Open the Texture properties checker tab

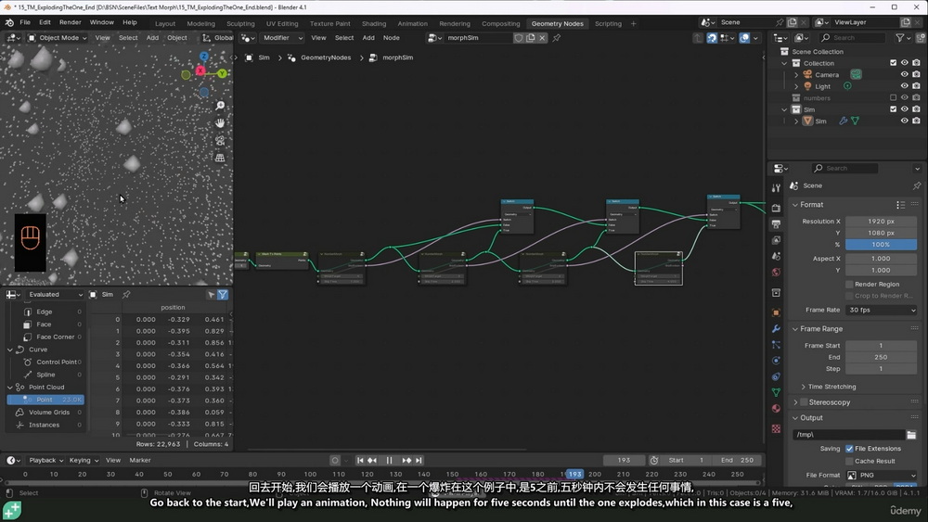click(776, 428)
